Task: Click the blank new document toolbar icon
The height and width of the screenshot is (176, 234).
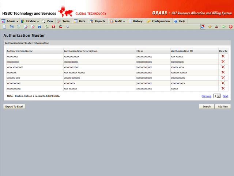Action: (x=4, y=27)
